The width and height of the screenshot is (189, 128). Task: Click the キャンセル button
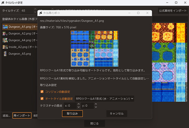117,113
